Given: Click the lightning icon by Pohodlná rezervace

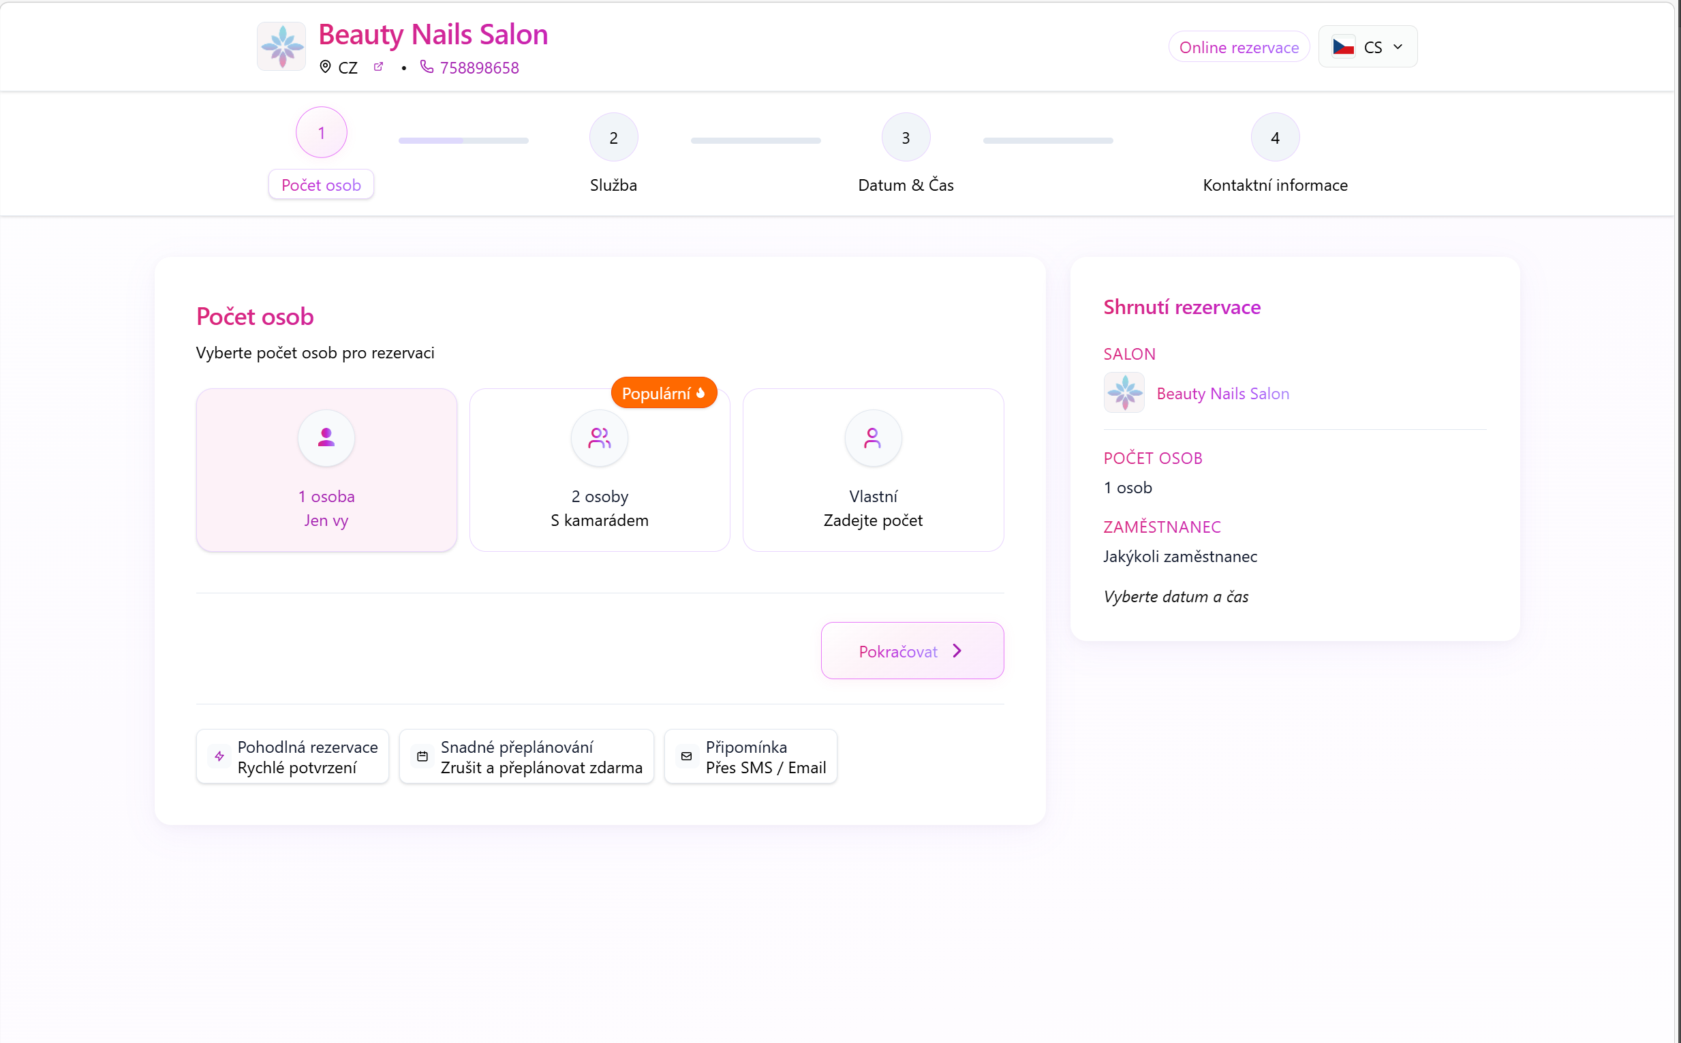Looking at the screenshot, I should click(x=219, y=757).
